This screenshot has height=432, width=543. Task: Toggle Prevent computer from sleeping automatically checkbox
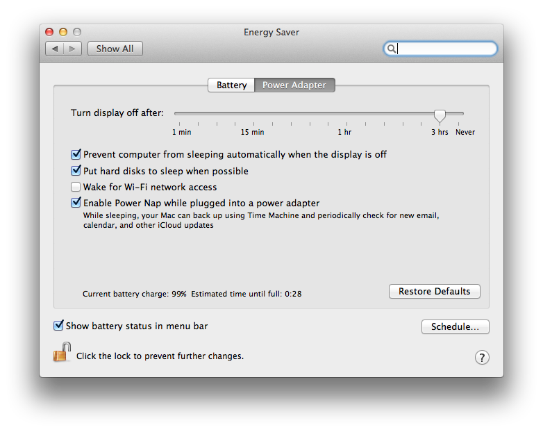(76, 154)
